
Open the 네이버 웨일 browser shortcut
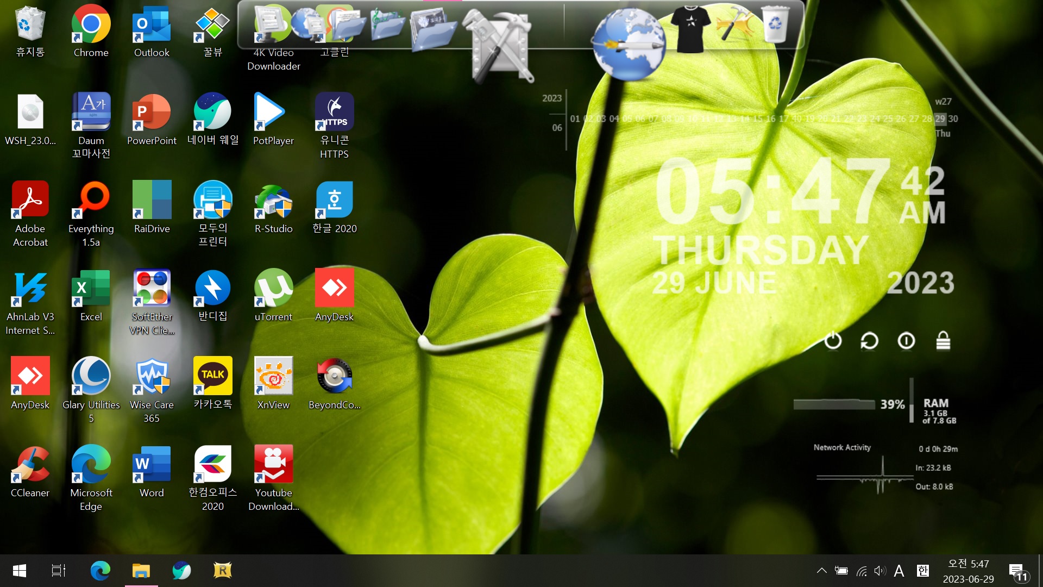pos(212,120)
